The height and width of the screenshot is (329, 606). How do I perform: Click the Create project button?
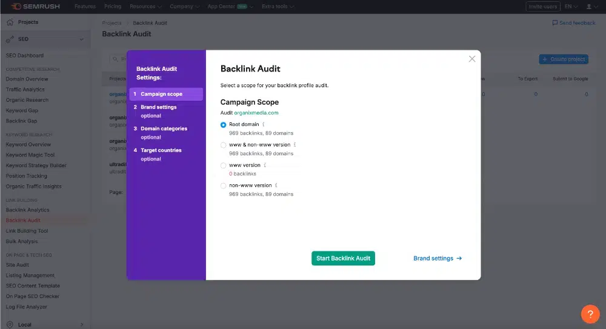[564, 59]
